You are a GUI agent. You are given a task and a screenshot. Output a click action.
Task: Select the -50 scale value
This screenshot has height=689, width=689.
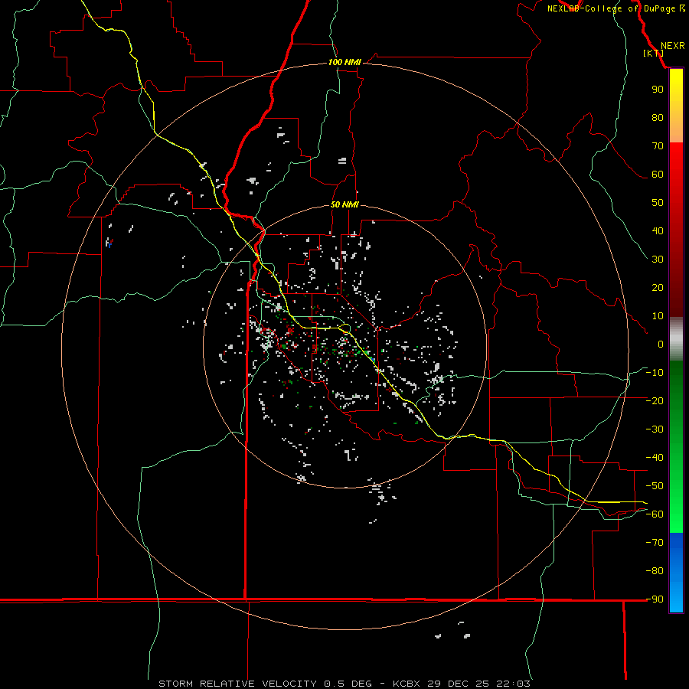point(655,486)
